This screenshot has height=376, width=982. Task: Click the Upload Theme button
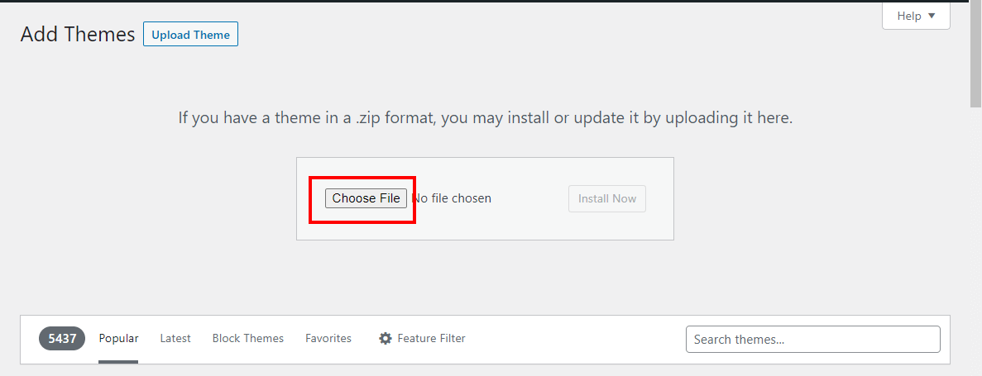click(190, 35)
